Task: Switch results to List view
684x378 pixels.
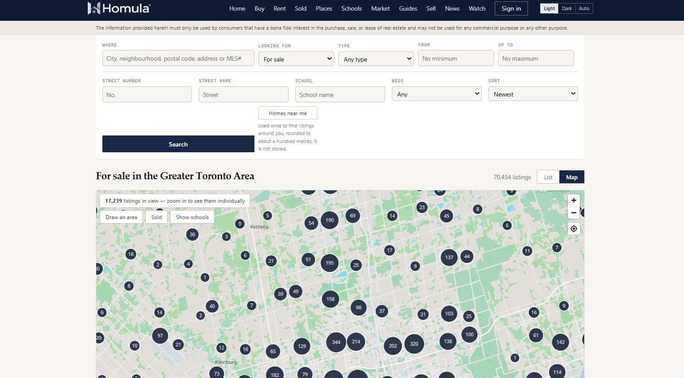Action: pos(548,177)
